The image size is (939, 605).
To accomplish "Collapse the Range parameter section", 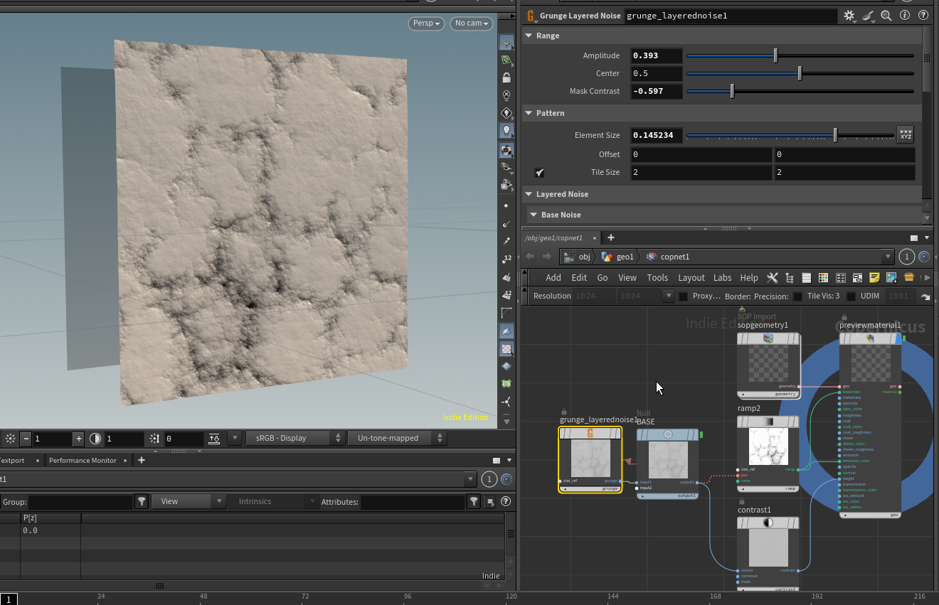I will coord(529,36).
